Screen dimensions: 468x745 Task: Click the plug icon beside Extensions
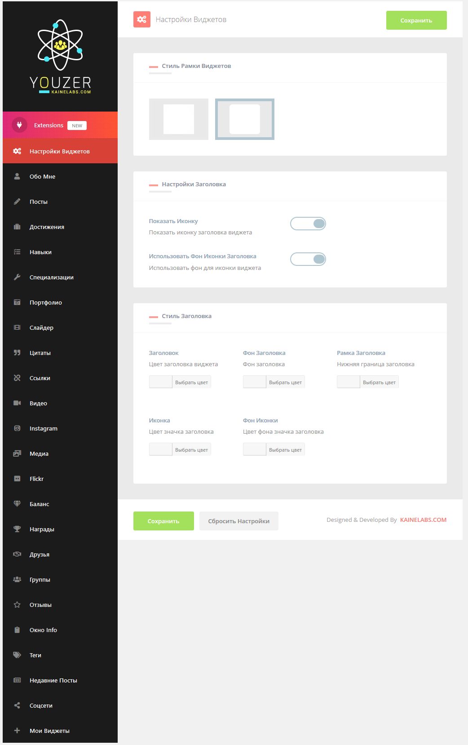pyautogui.click(x=19, y=125)
